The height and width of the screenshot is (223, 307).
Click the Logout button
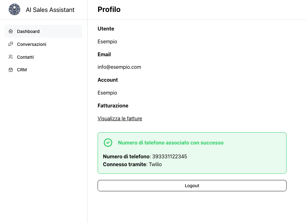pos(192,186)
